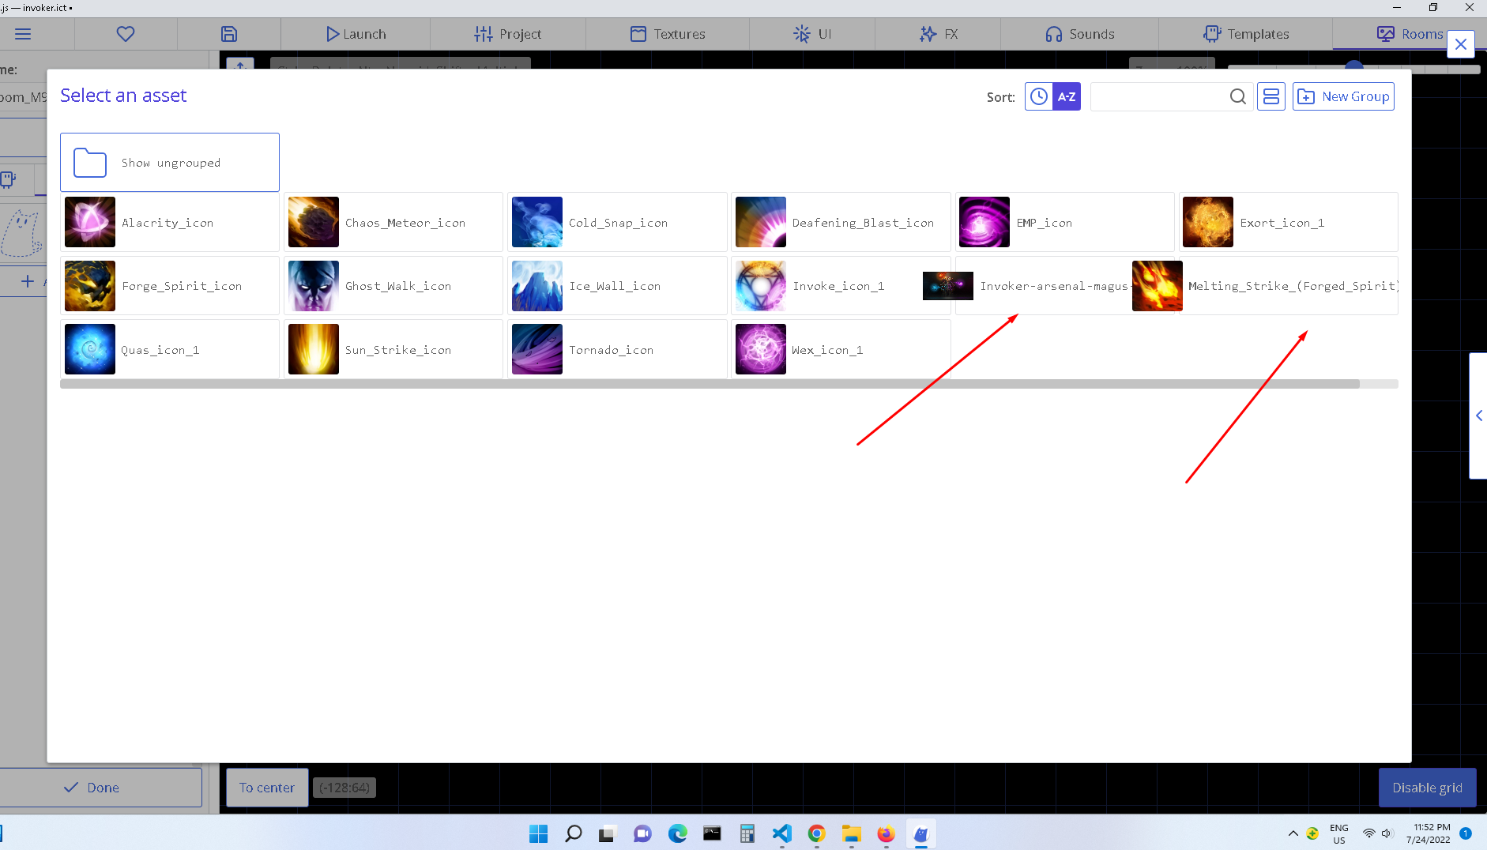Screen dimensions: 1487x850
Task: Open Windows taskbar search
Action: pos(573,833)
